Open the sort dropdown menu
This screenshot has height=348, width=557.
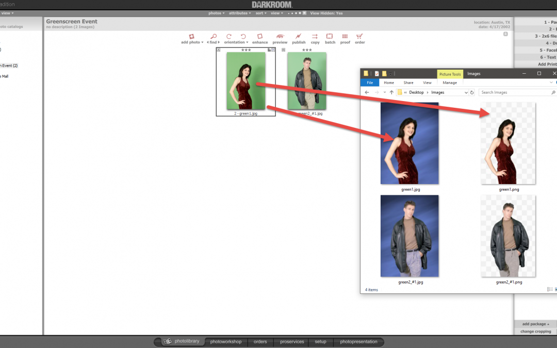[261, 13]
